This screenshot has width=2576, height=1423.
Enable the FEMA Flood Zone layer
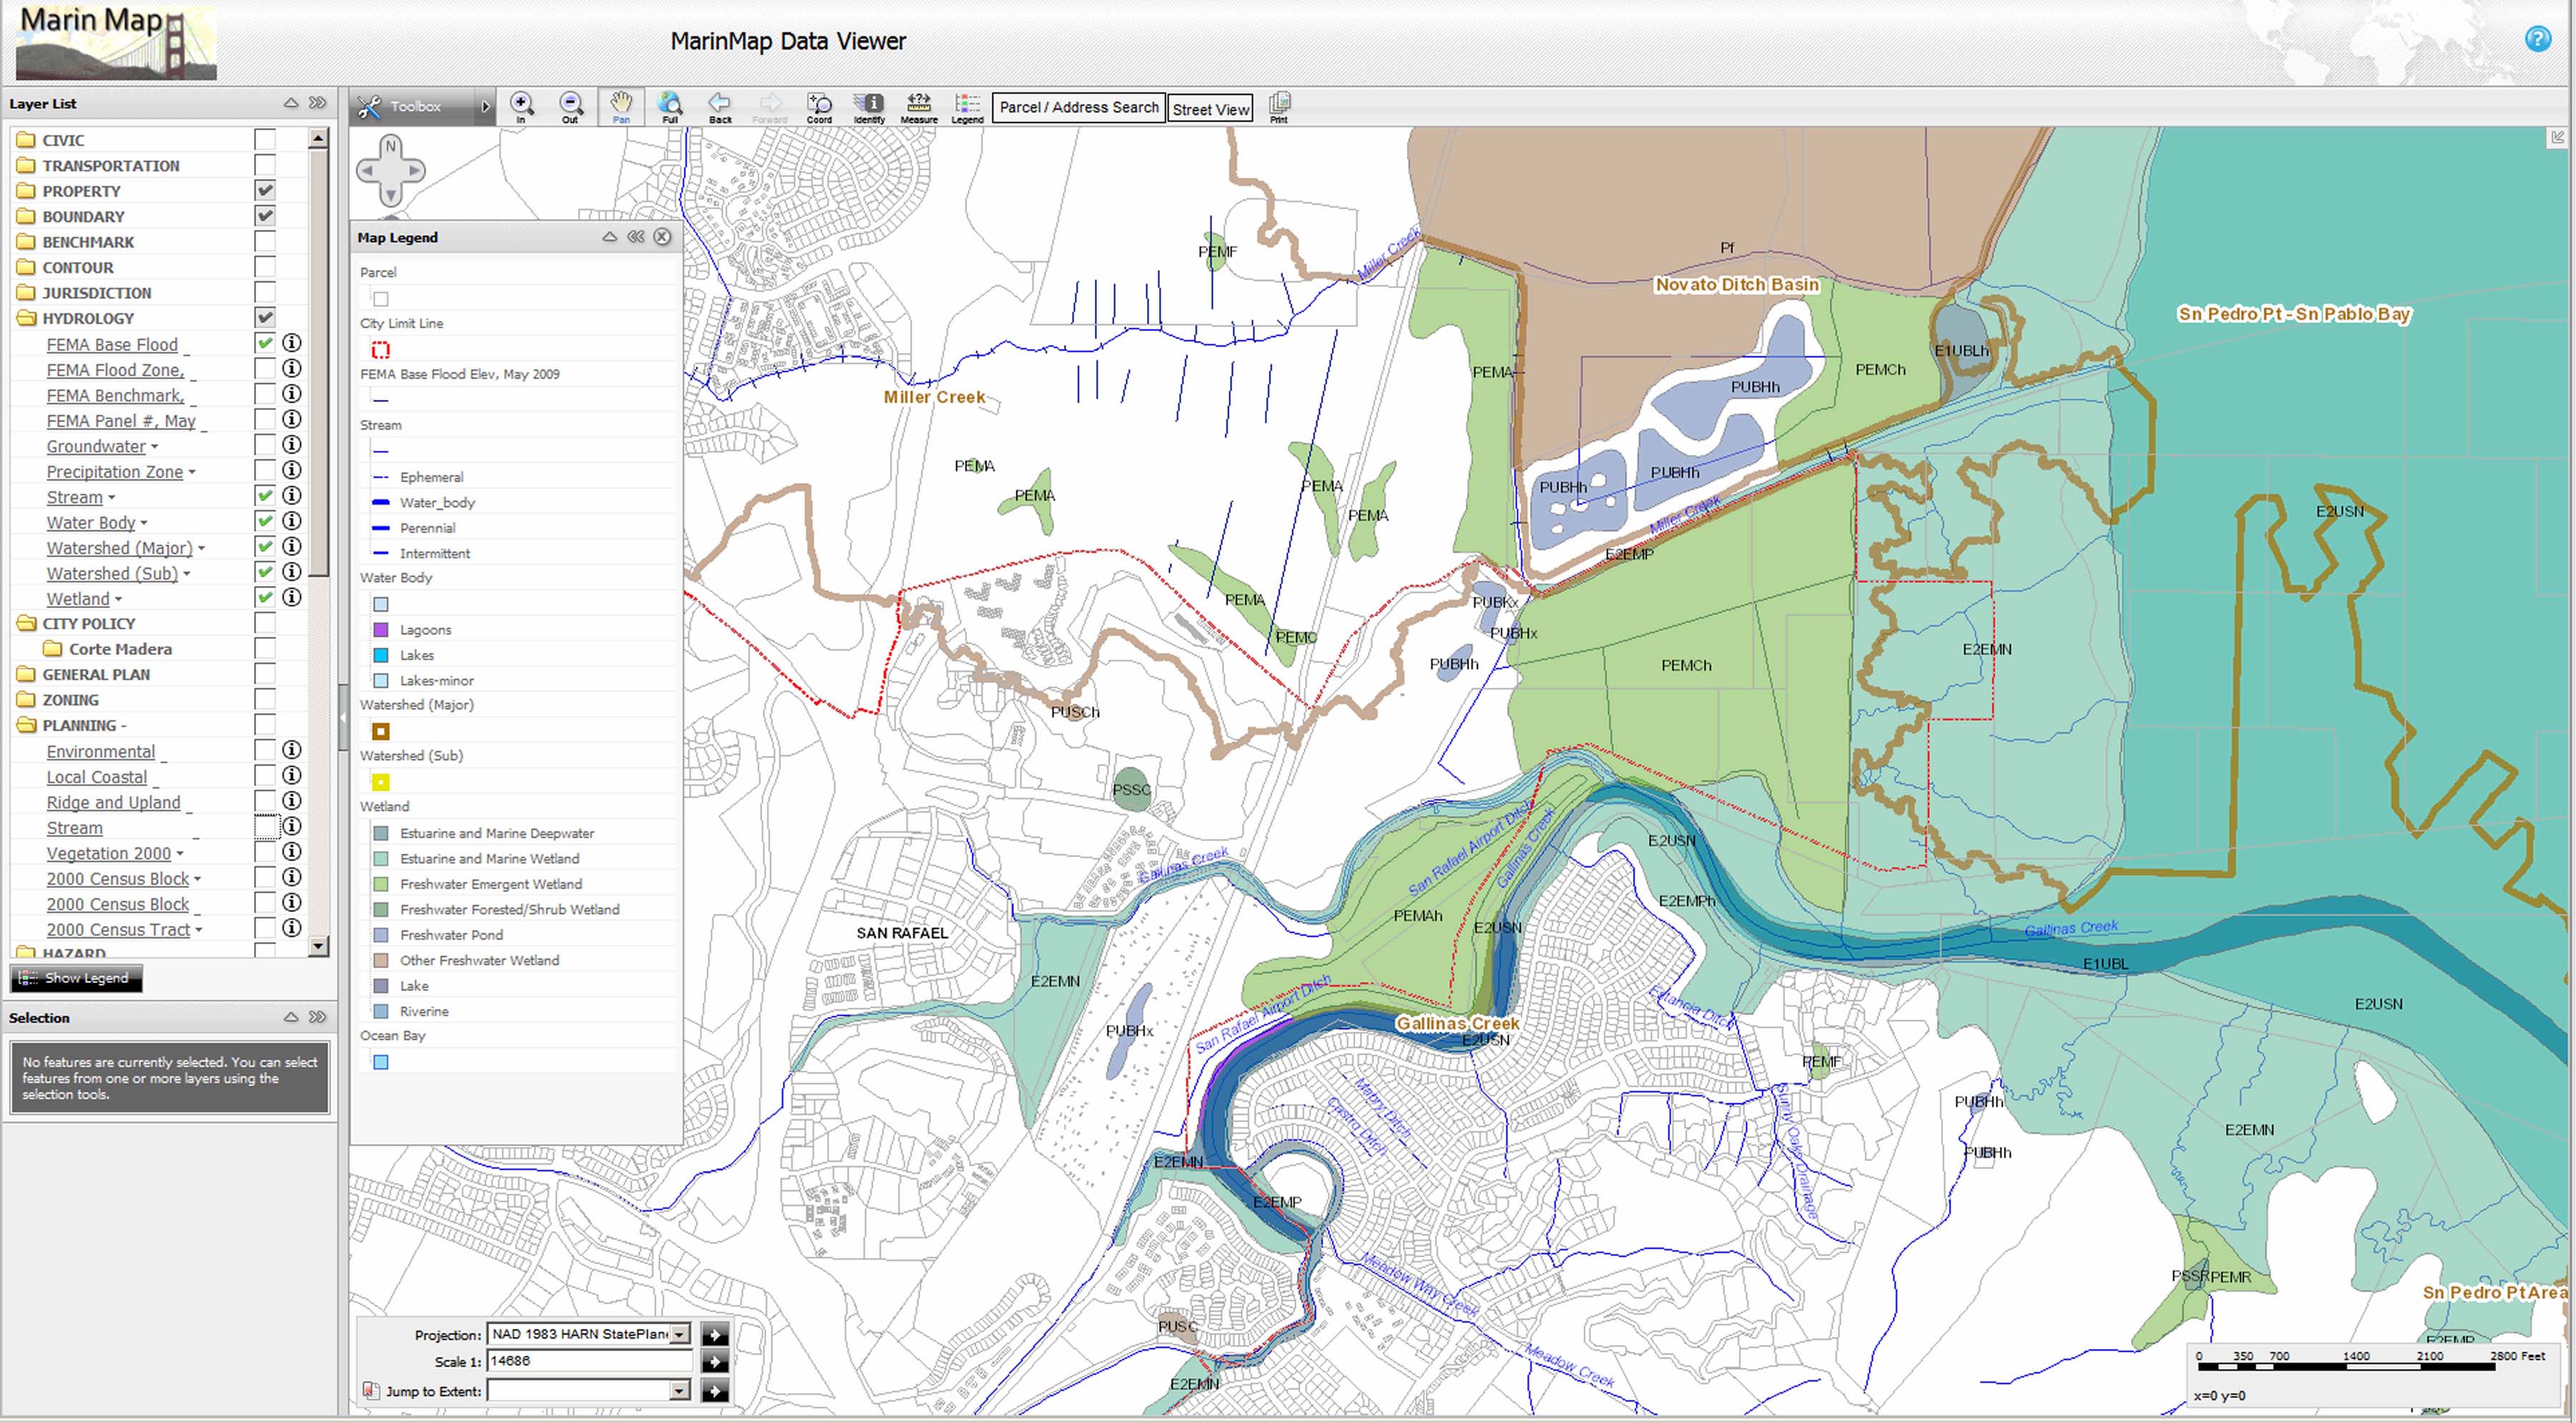(265, 369)
